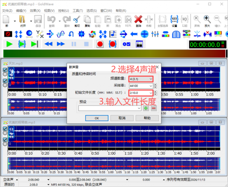Toggle the lower channel checkbox in 优美的钢琴曲.mp3 window
Image resolution: width=228 pixels, height=187 pixels.
pos(5,140)
